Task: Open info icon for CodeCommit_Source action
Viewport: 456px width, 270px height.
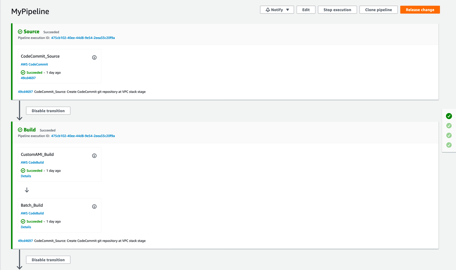Action: 94,58
